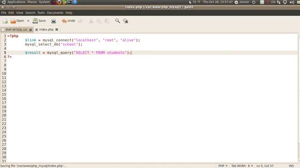Click the Cut scissors icon
The width and height of the screenshot is (300, 168).
point(91,21)
